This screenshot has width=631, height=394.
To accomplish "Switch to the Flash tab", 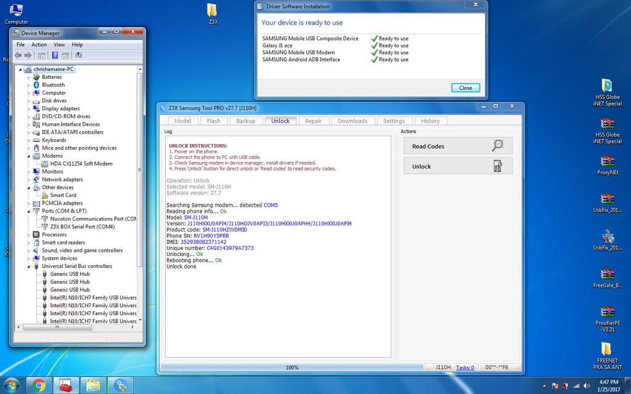I will click(x=213, y=121).
